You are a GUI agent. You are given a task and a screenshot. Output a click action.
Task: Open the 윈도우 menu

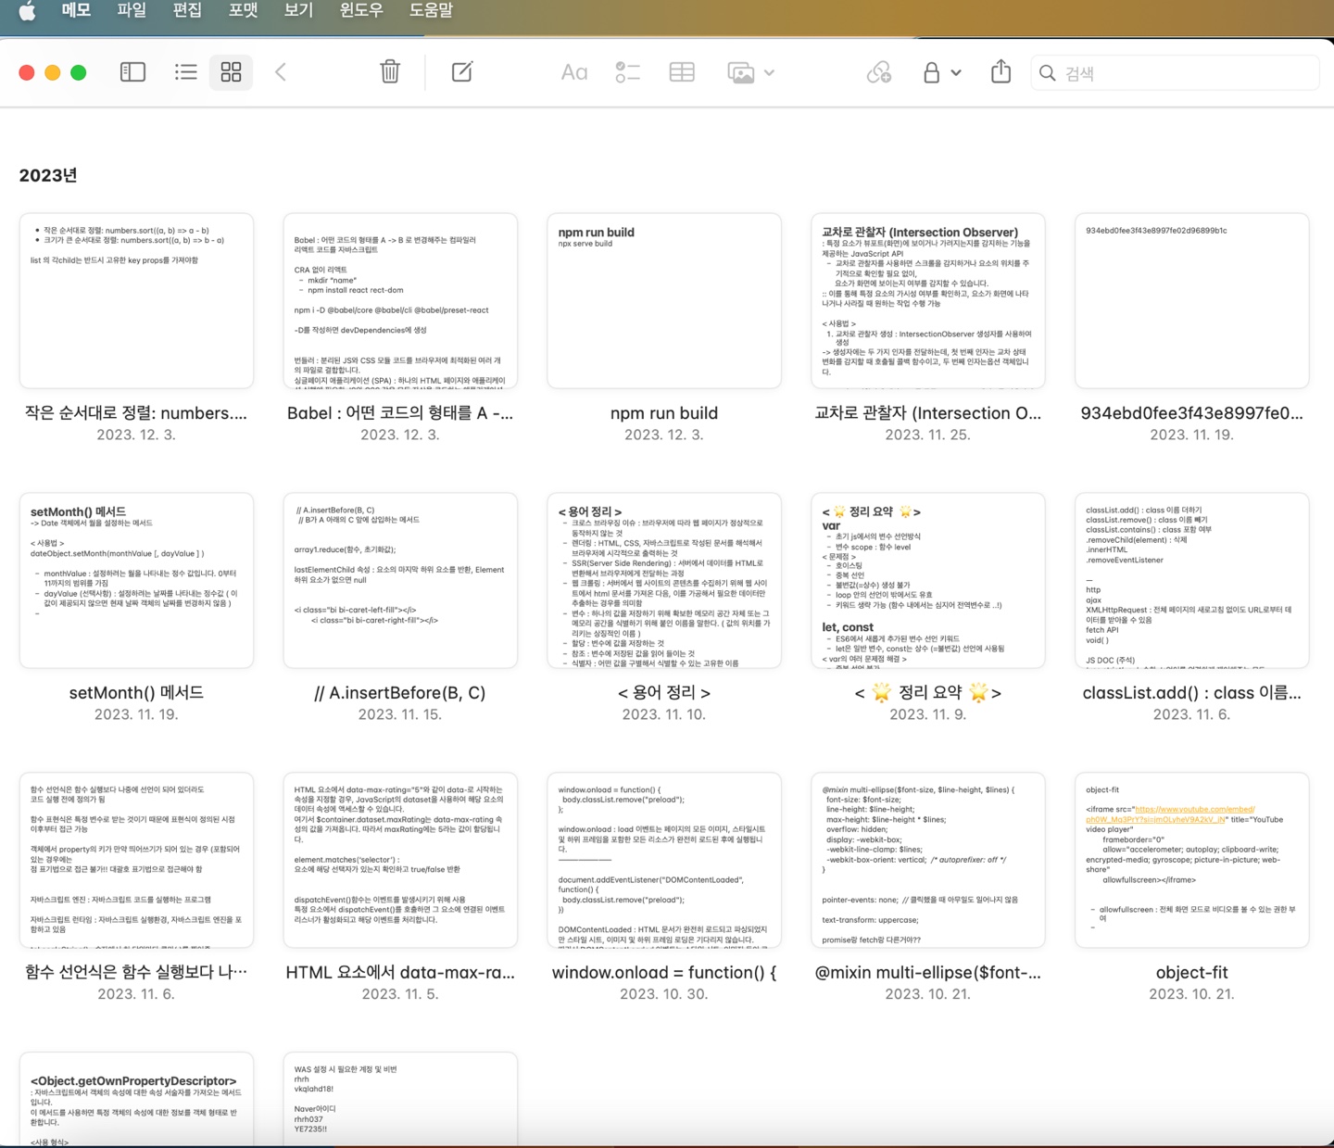tap(361, 10)
